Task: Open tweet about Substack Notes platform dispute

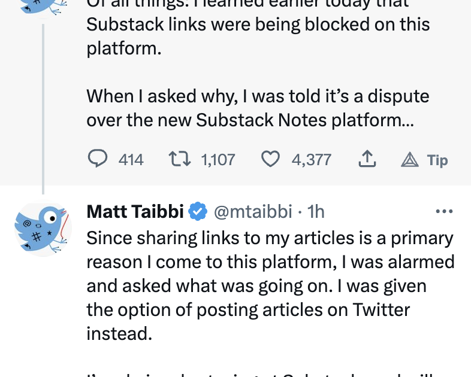Action: 258,108
